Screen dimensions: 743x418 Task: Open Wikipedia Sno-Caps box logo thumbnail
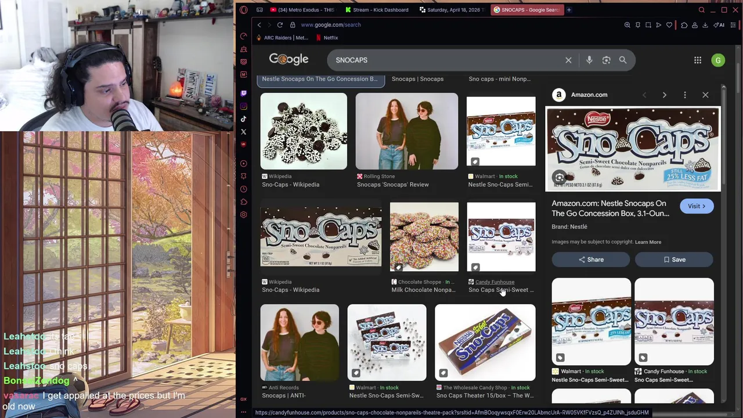[321, 237]
